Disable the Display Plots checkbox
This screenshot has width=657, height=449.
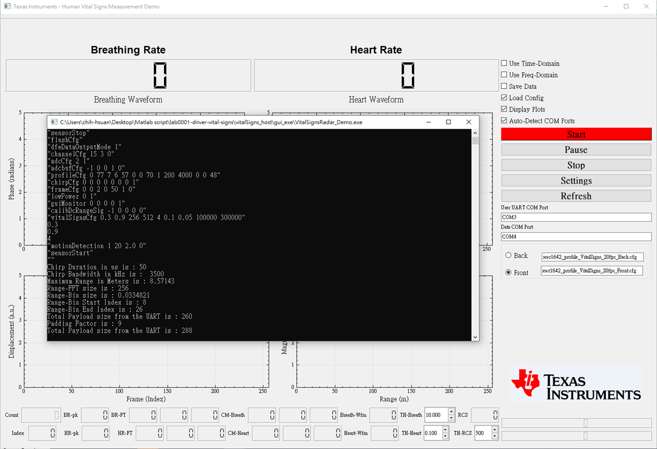click(x=504, y=109)
